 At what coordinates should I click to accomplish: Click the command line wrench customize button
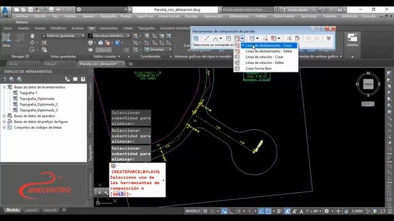(106, 193)
